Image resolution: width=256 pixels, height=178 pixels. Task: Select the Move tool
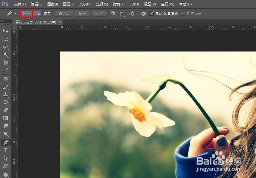(6, 31)
